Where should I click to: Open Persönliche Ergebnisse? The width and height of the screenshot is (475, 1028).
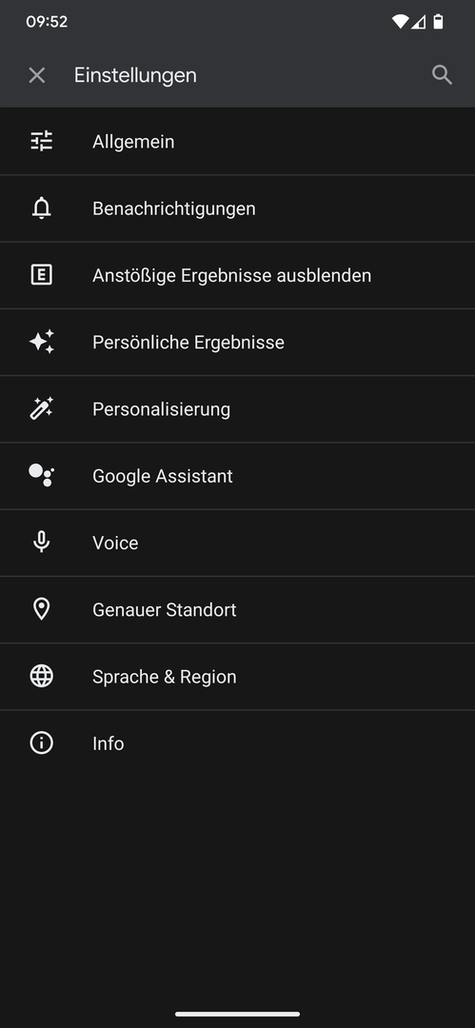[238, 343]
